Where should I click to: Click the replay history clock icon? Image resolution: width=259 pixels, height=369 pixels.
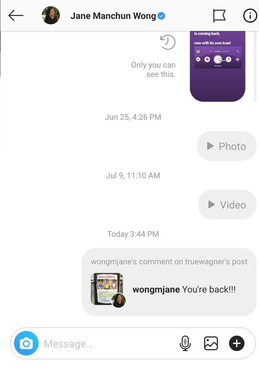click(168, 42)
